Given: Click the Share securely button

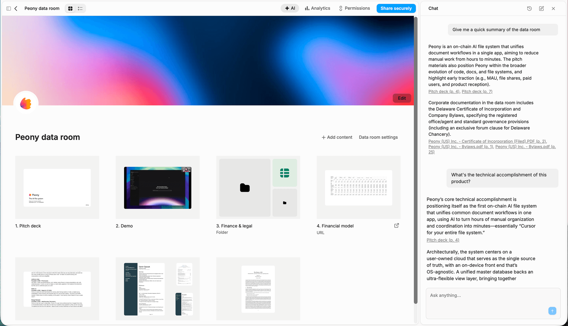Looking at the screenshot, I should pos(396,8).
